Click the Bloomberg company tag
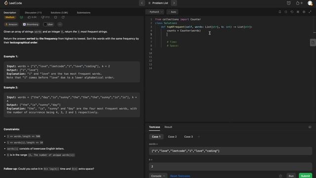The width and height of the screenshot is (316, 178). [x=31, y=24]
